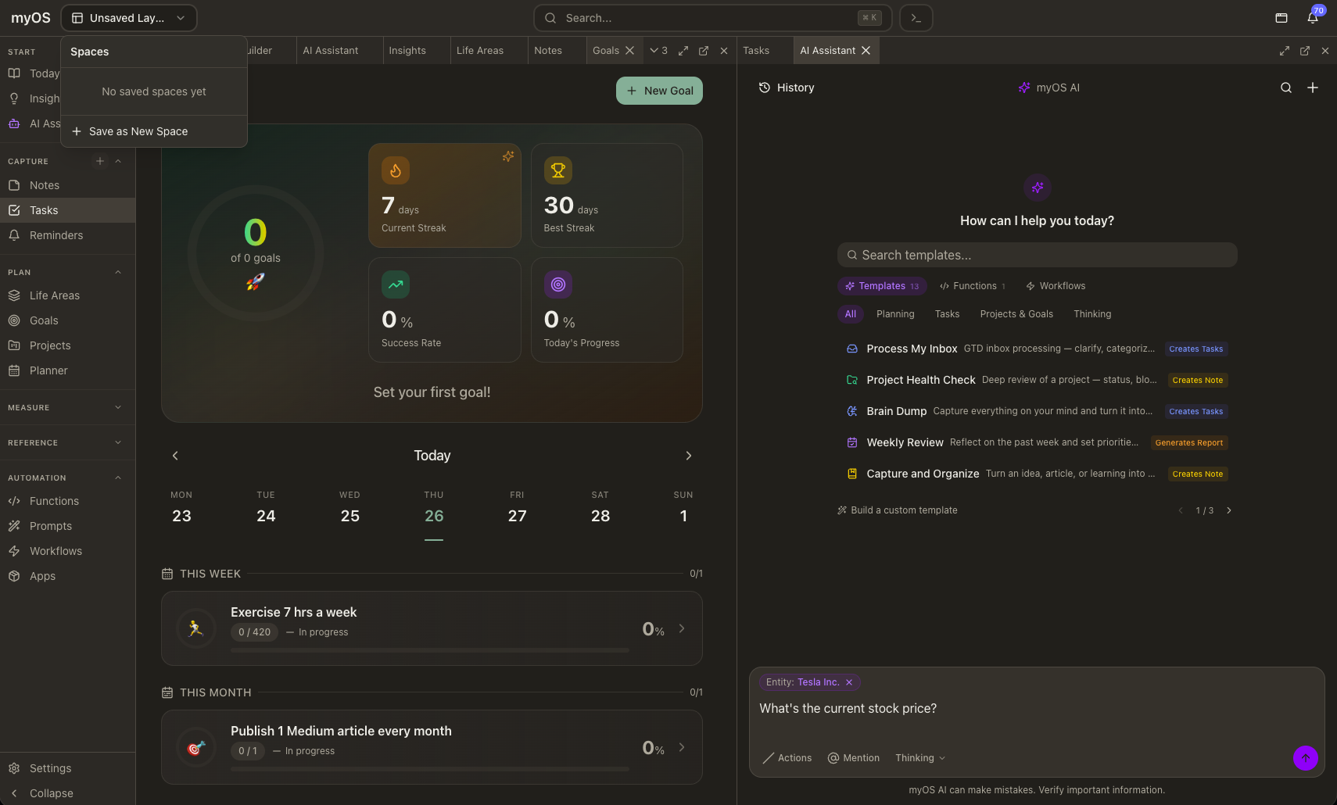
Task: Click the Search templates input field
Action: click(x=1037, y=255)
